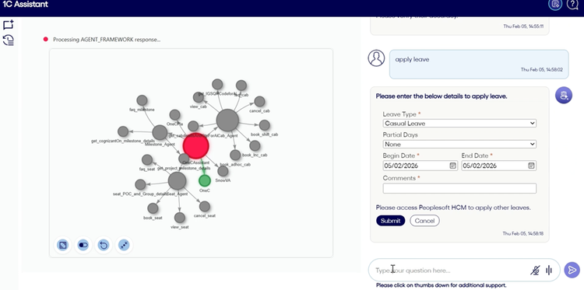Toggle the graph switch control
Image resolution: width=584 pixels, height=290 pixels.
point(83,245)
